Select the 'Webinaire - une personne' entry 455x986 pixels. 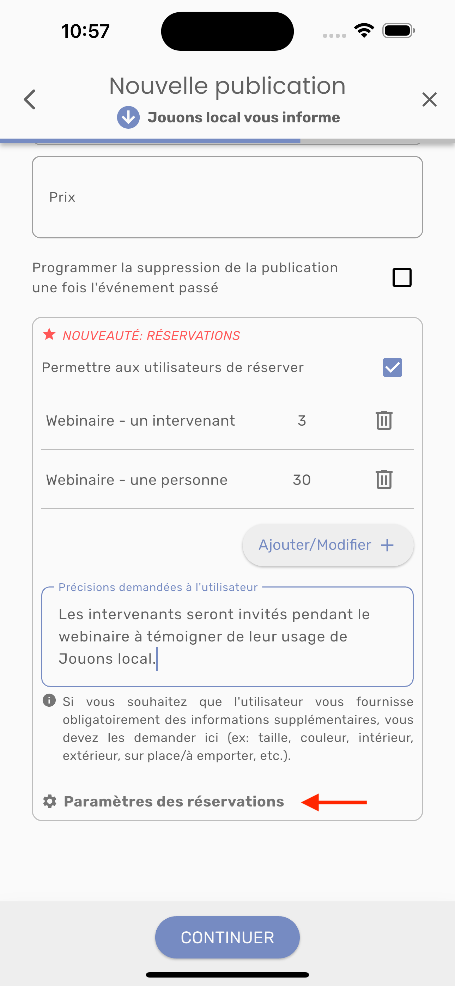[137, 480]
